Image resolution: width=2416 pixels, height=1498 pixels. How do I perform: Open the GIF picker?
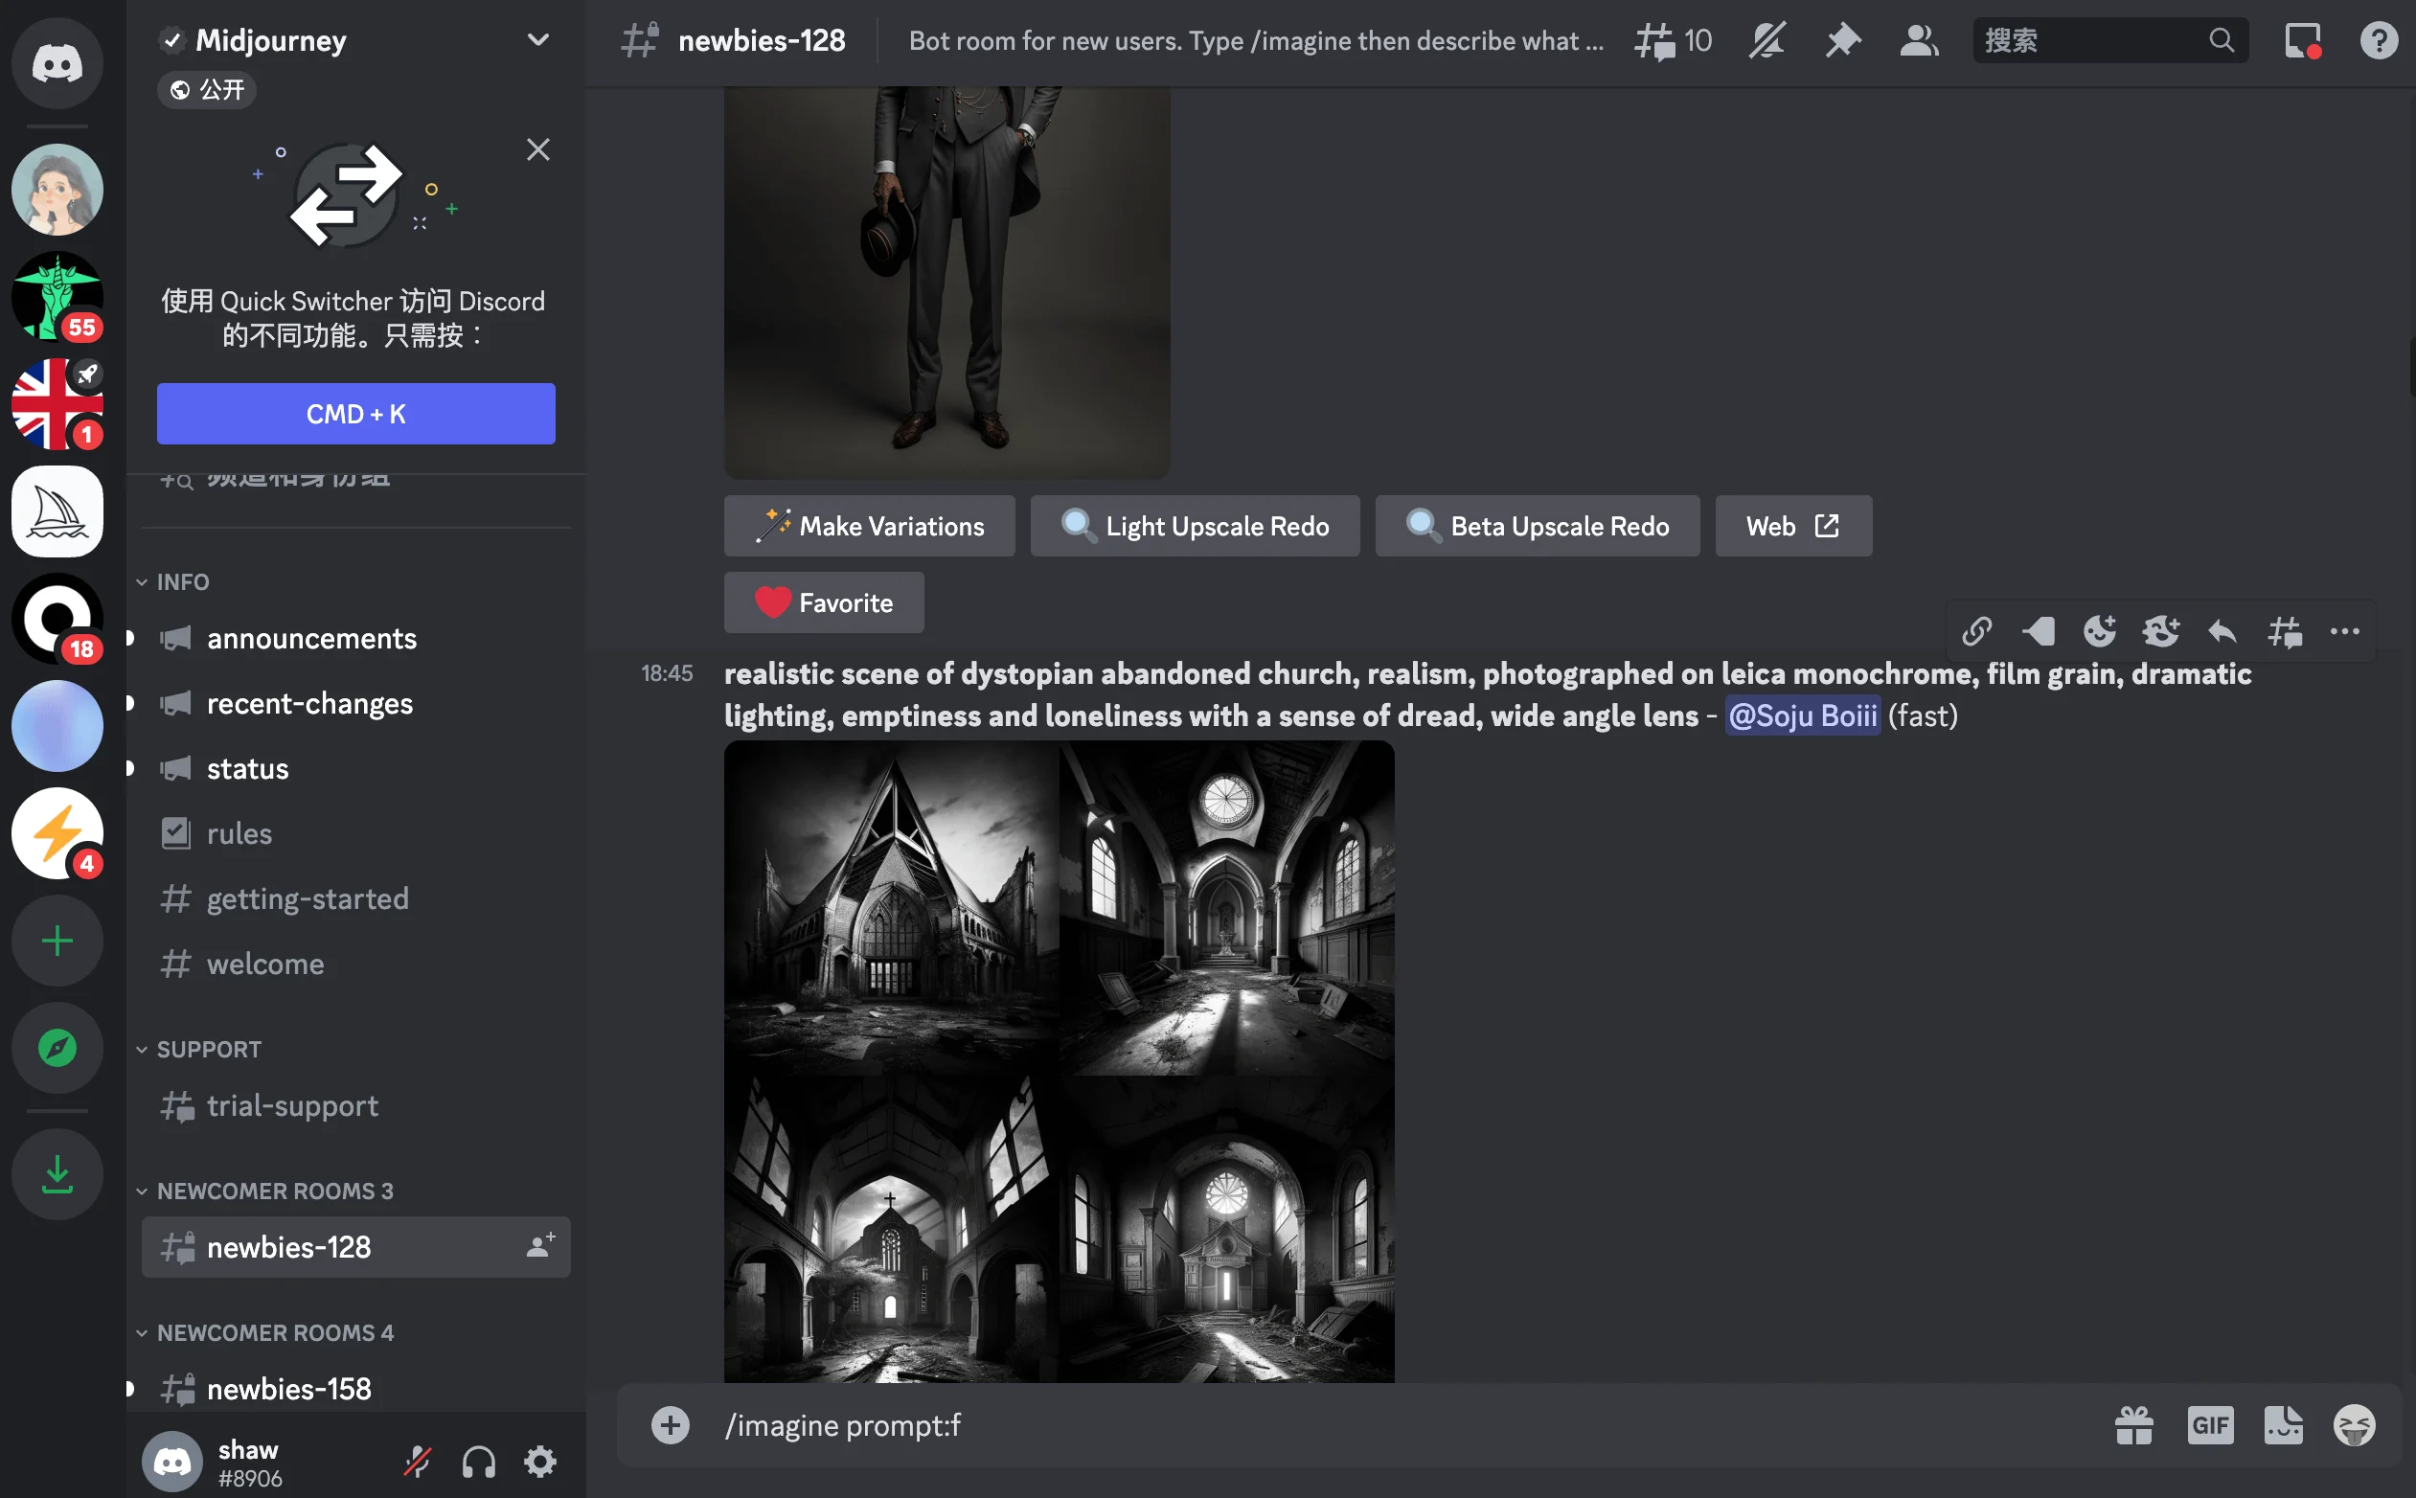coord(2209,1424)
